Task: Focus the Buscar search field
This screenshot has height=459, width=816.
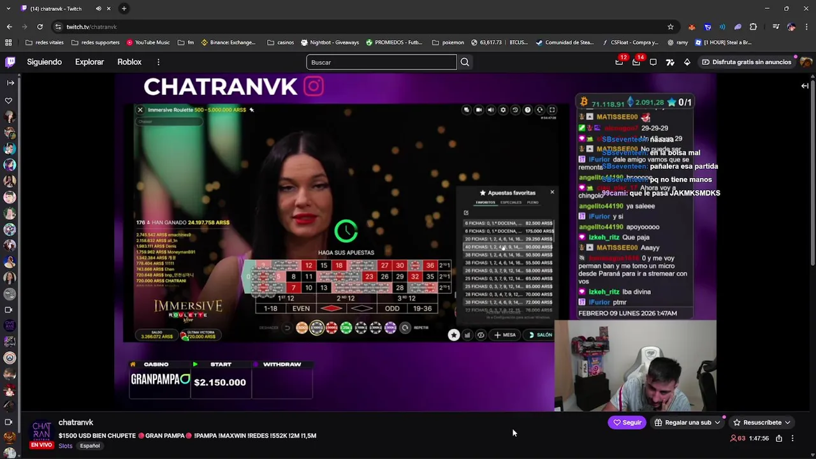Action: (x=381, y=62)
